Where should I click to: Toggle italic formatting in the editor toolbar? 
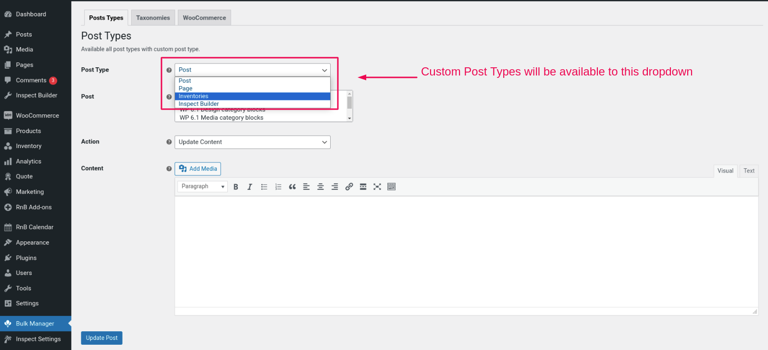click(249, 187)
